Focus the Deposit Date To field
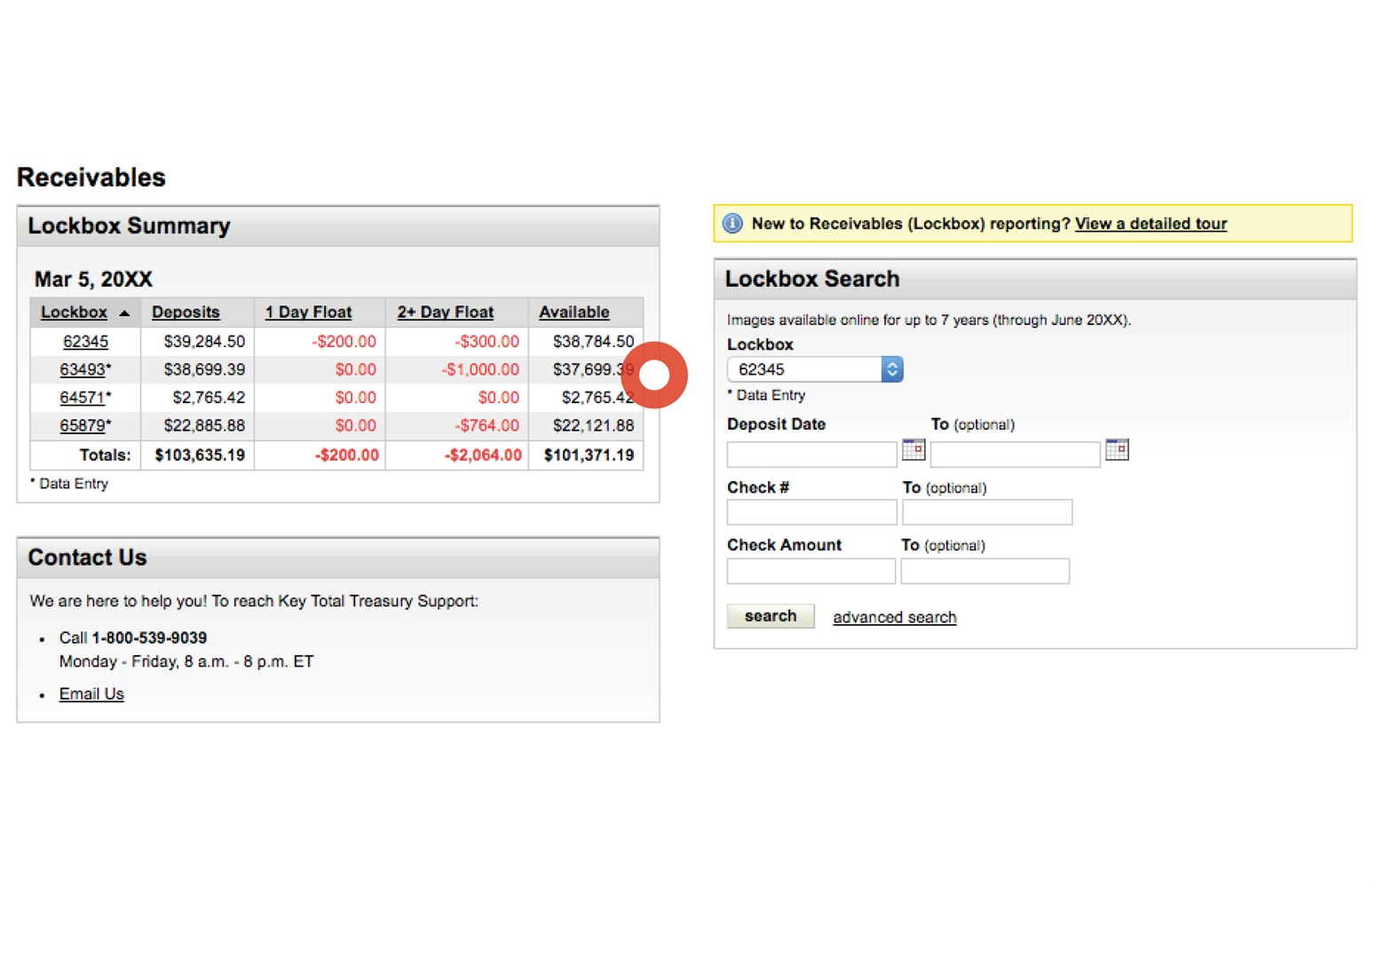1376x965 pixels. coord(1015,455)
